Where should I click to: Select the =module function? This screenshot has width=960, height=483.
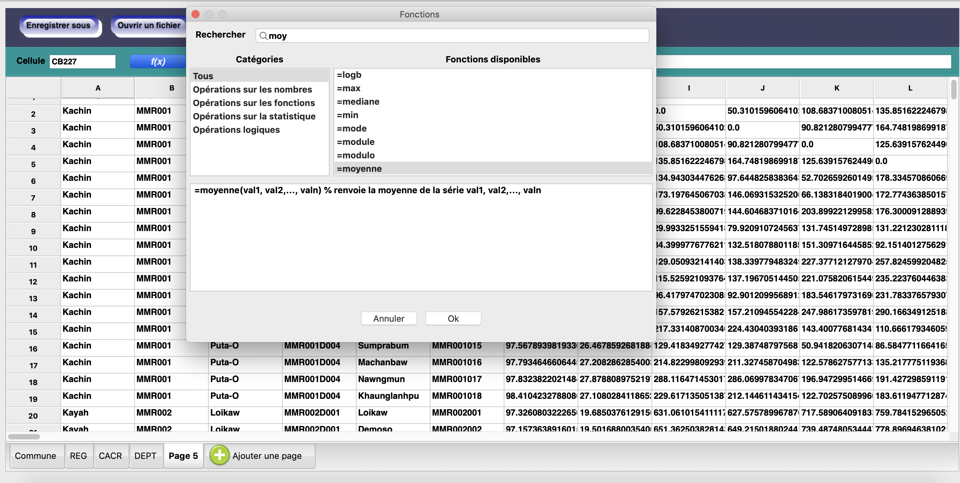coord(493,142)
